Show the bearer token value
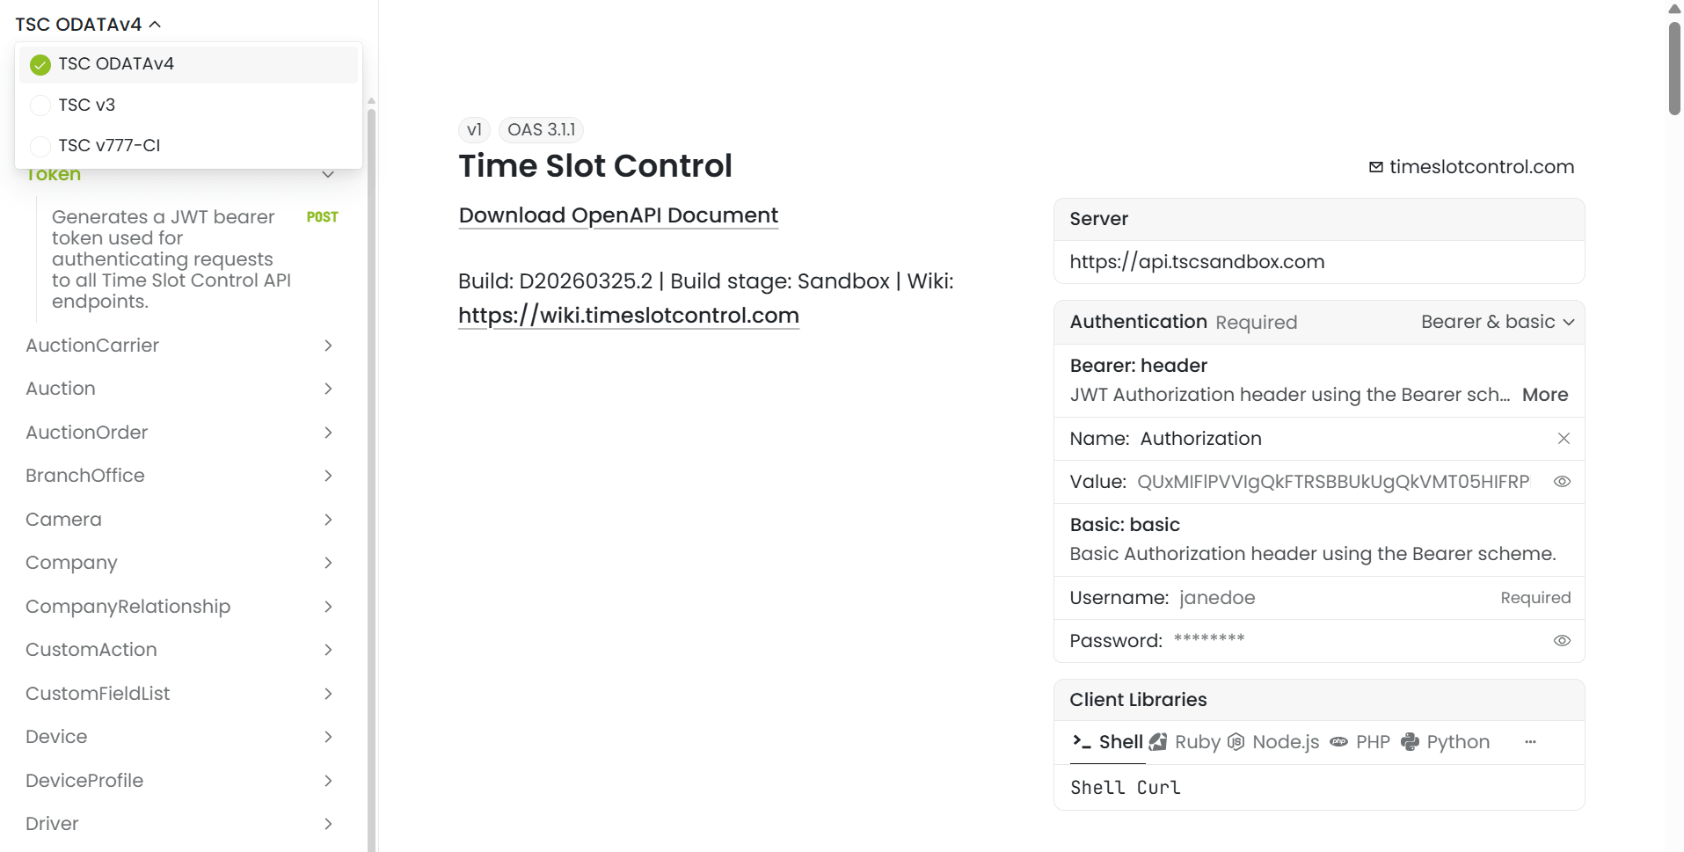1684x852 pixels. 1562,482
